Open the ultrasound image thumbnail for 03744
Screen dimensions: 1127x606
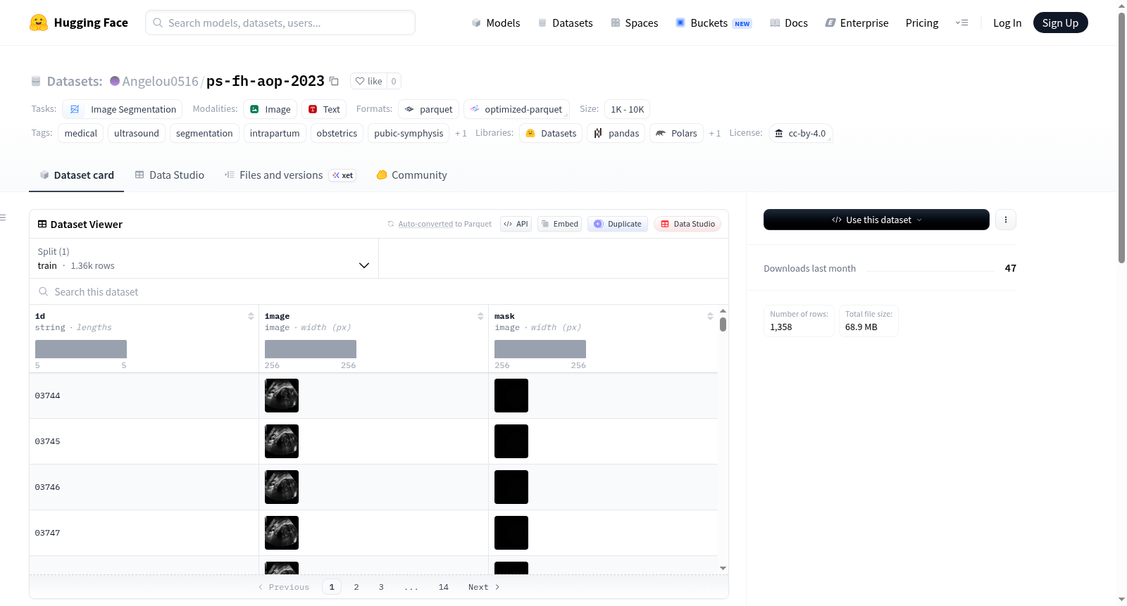click(x=282, y=396)
